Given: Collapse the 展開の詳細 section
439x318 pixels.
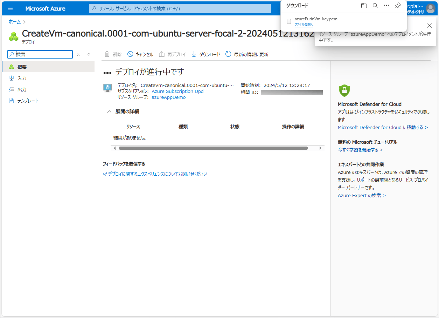Looking at the screenshot, I should [x=123, y=111].
